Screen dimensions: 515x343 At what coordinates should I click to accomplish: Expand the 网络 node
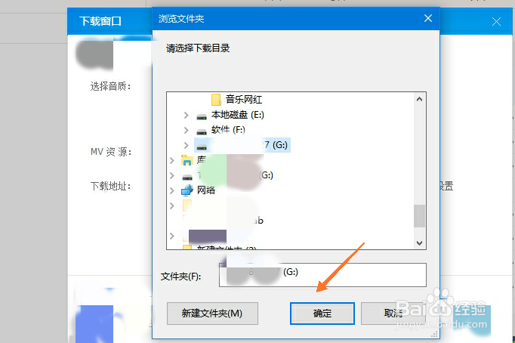[171, 190]
